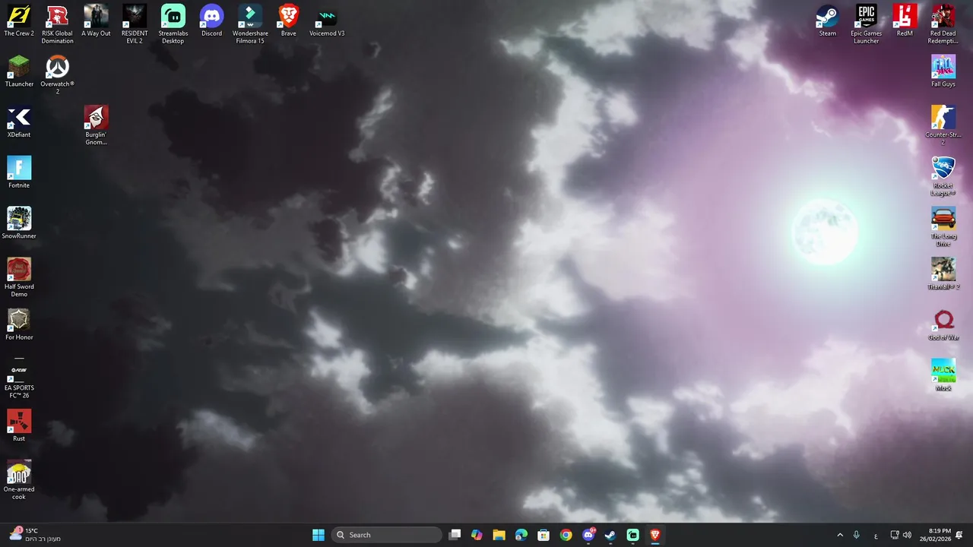Open the weather widget showing 15°C
The image size is (973, 547).
click(35, 535)
